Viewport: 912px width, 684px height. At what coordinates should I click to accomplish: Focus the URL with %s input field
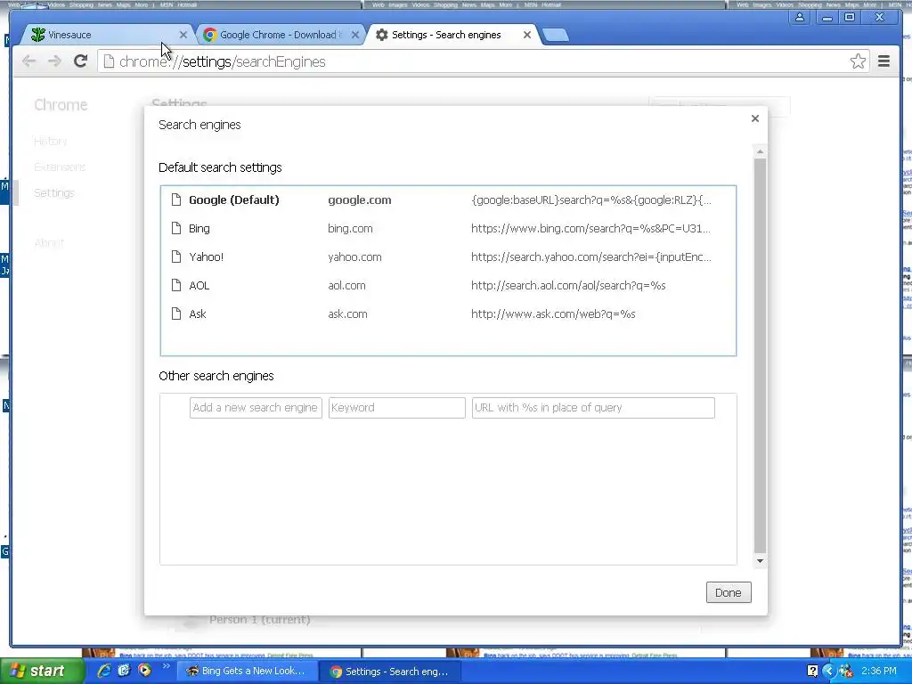[x=593, y=408]
